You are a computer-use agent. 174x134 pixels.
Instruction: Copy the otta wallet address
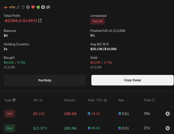(23, 7)
